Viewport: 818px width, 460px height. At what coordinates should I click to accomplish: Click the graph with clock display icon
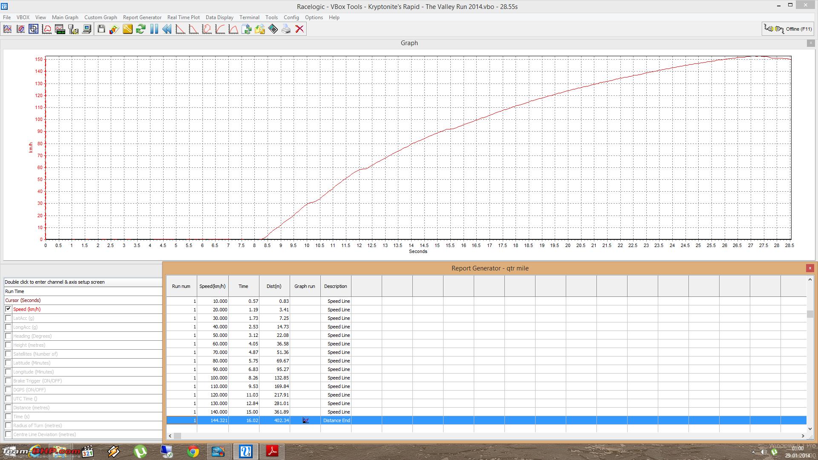60,29
